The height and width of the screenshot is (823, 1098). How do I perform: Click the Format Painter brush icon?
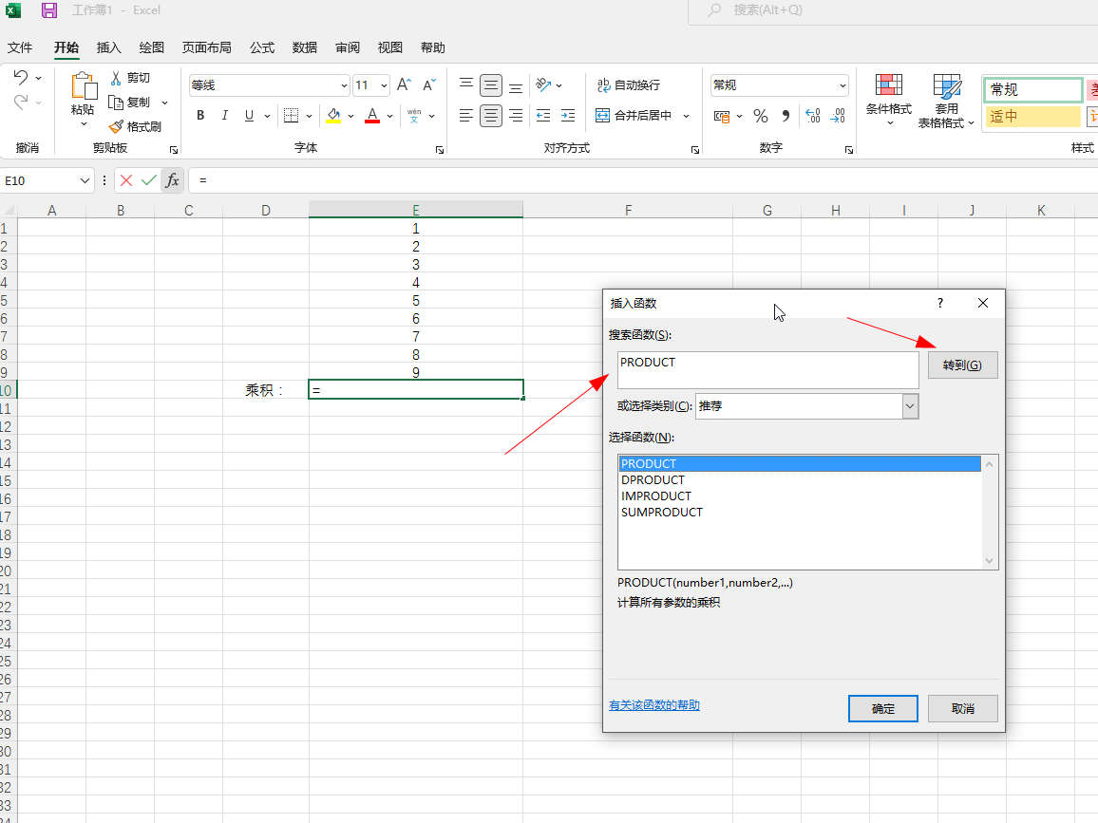[117, 126]
